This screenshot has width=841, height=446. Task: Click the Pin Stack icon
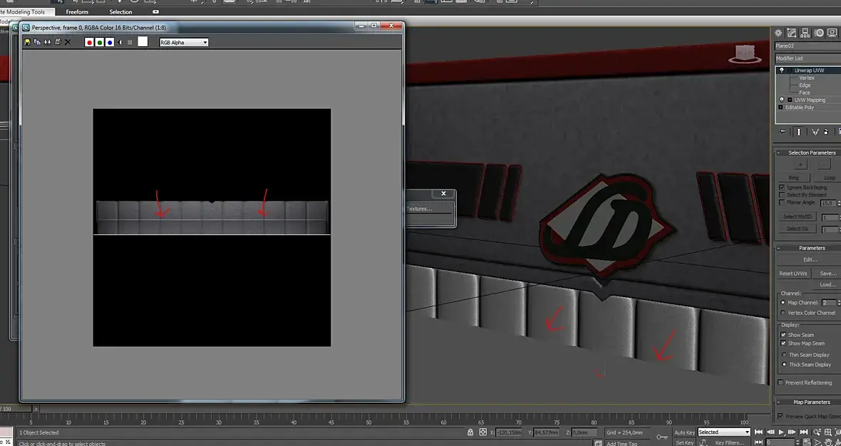coord(783,132)
